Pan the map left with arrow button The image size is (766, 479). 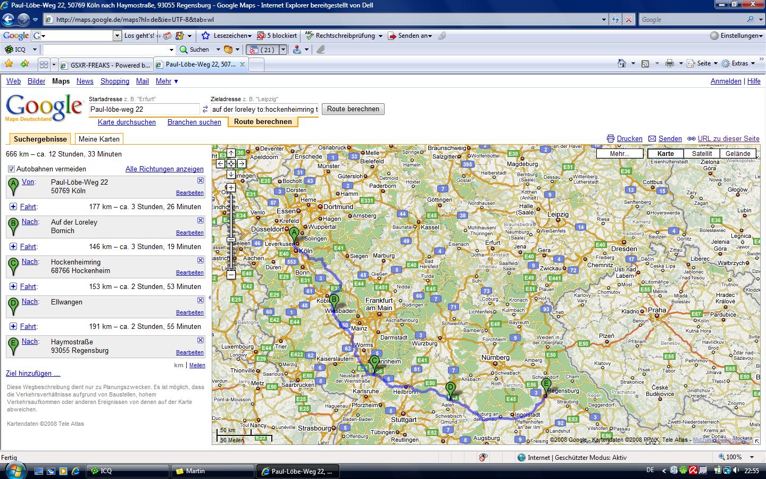220,163
